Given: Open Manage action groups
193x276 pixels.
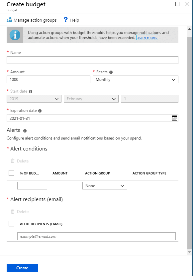Looking at the screenshot, I should click(32, 20).
